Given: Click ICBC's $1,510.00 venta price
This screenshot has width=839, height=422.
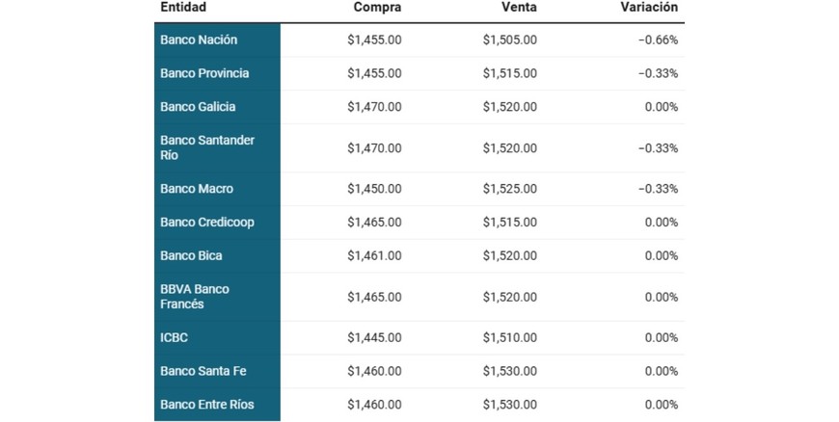Looking at the screenshot, I should [x=509, y=338].
